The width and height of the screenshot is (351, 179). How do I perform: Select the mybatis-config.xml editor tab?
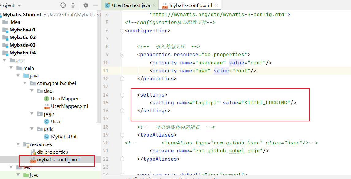pos(190,5)
